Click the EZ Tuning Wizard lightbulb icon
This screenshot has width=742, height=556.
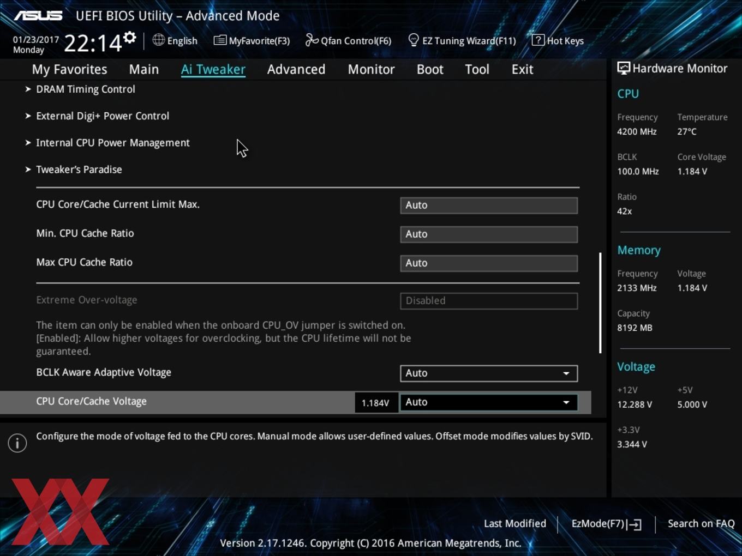pos(414,40)
